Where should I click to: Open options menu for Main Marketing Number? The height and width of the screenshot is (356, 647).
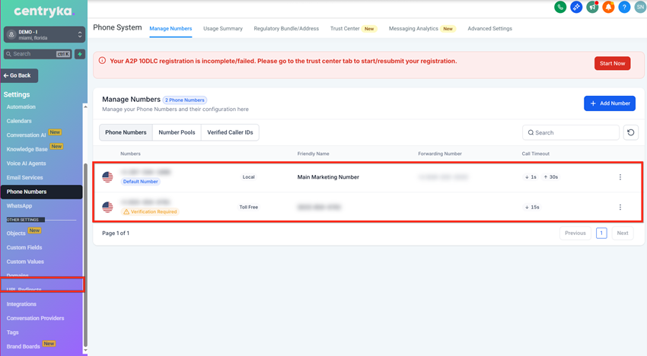click(x=620, y=177)
